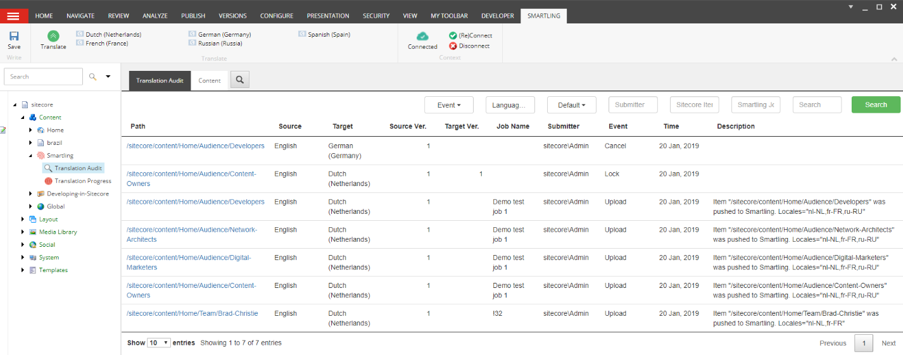Open the Event filter dropdown

pyautogui.click(x=449, y=105)
